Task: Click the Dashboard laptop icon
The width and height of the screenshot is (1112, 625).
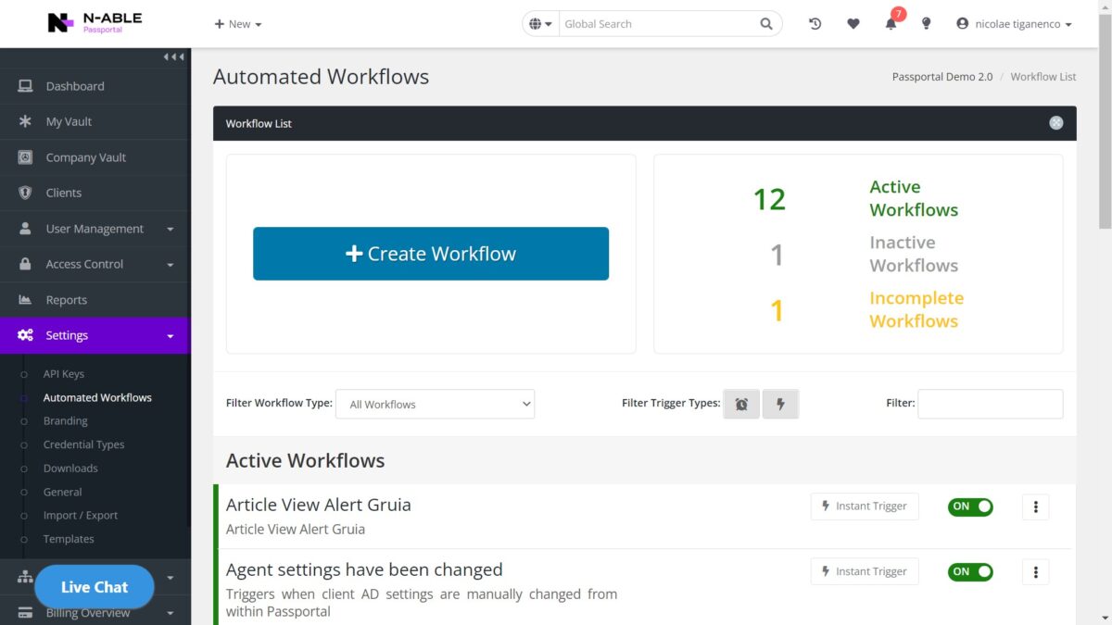Action: coord(25,86)
